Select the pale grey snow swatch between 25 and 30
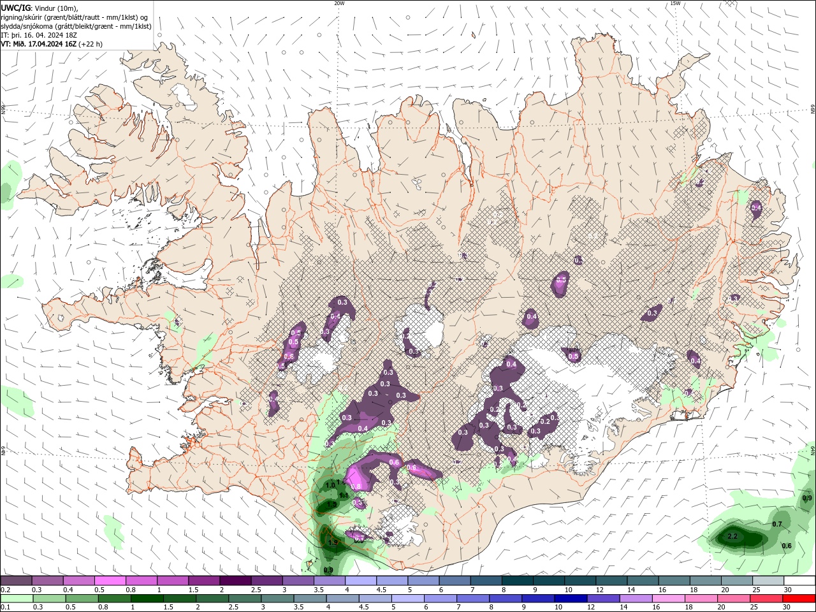The width and height of the screenshot is (816, 612). click(x=768, y=581)
